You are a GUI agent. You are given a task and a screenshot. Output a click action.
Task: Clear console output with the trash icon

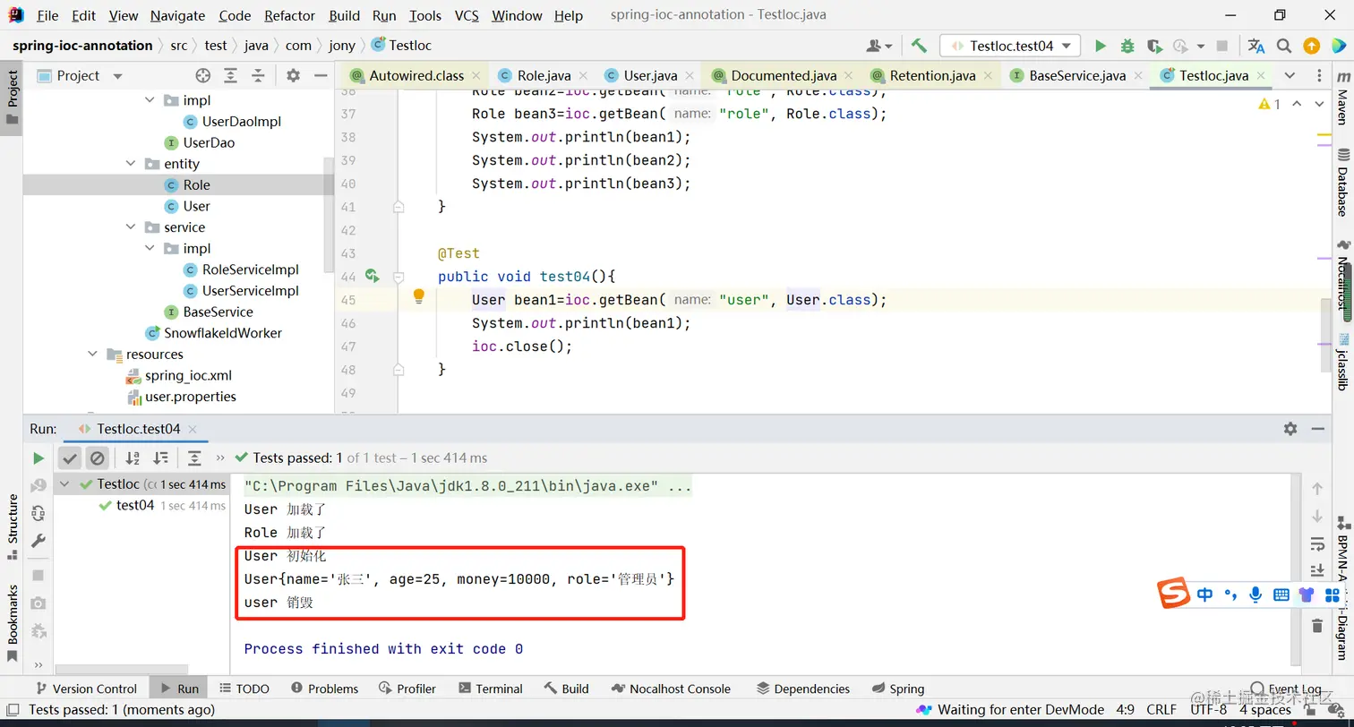click(x=1317, y=626)
